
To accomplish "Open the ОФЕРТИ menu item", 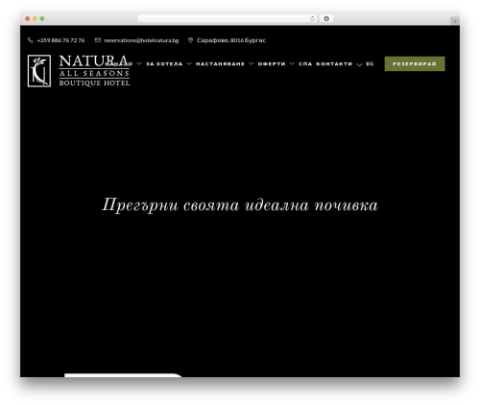I will (272, 64).
